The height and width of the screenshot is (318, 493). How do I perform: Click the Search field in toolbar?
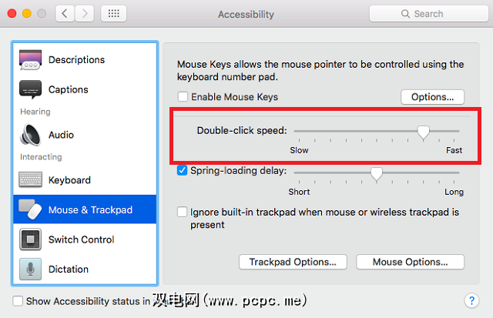coord(428,14)
